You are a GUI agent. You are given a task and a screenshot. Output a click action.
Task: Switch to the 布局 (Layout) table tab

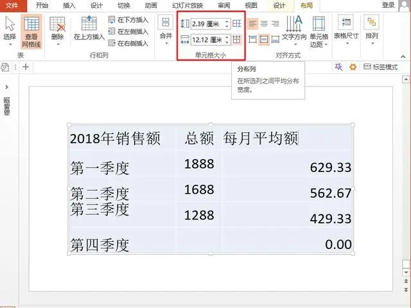click(x=306, y=6)
